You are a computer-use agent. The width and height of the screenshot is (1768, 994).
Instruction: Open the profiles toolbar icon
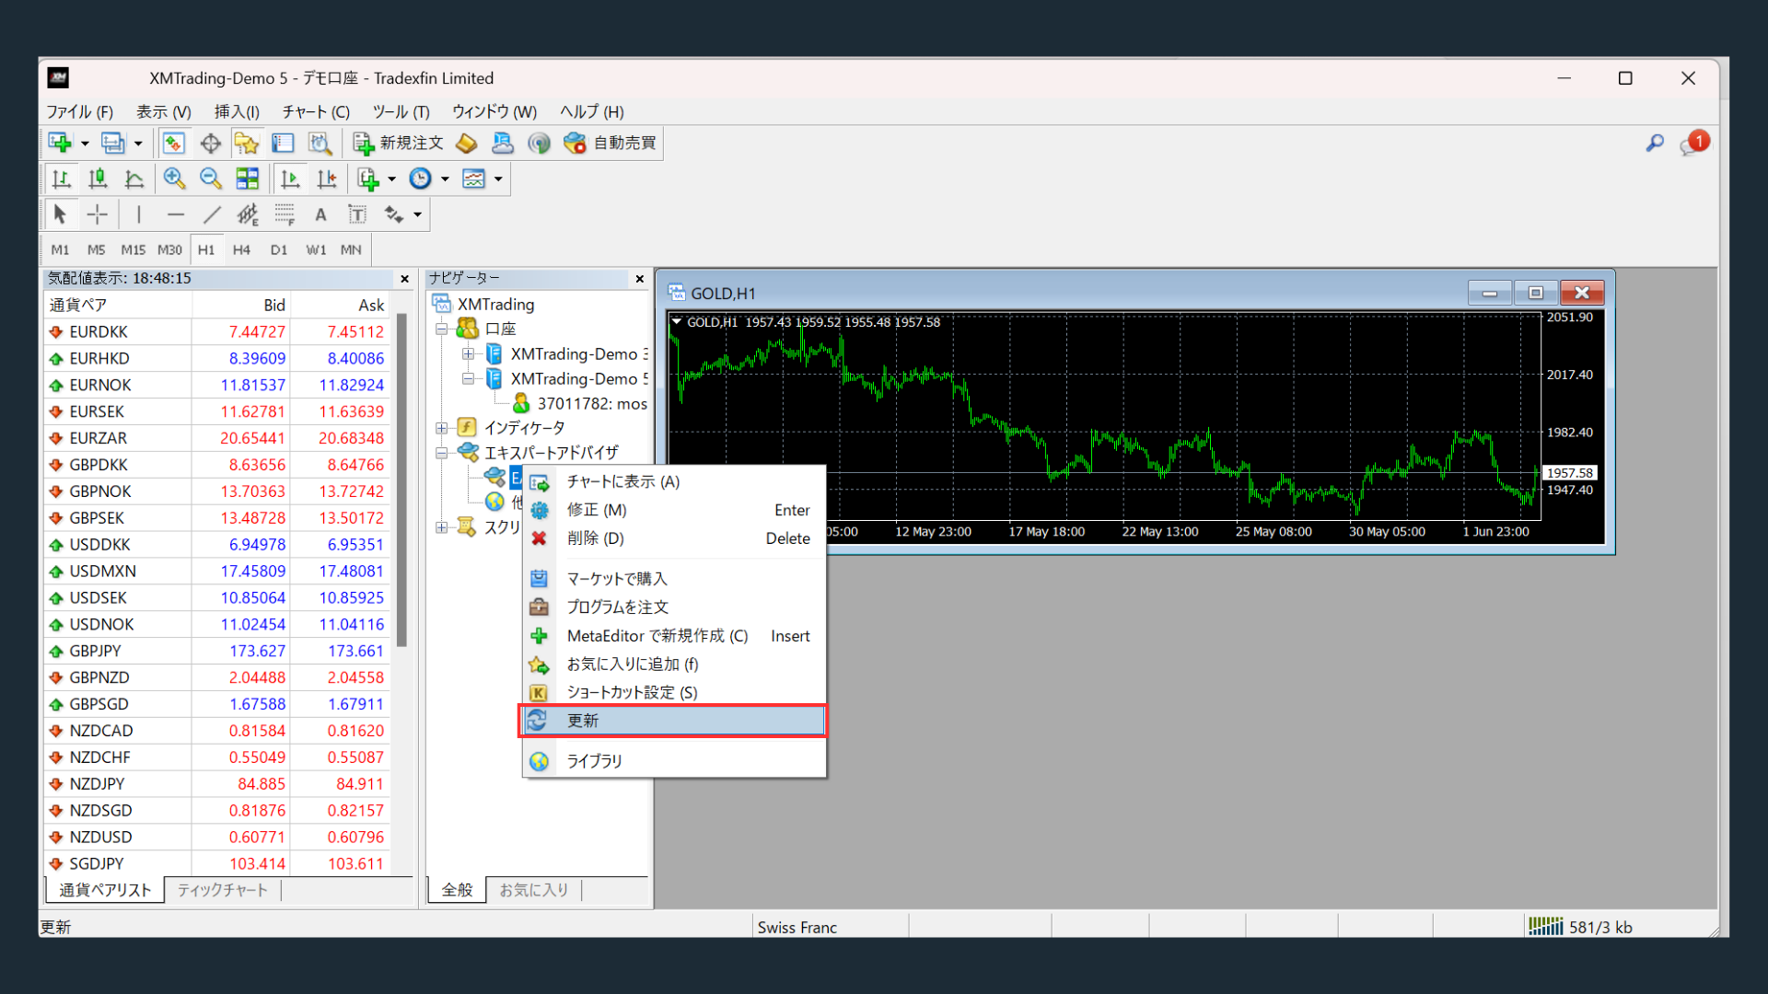[112, 143]
